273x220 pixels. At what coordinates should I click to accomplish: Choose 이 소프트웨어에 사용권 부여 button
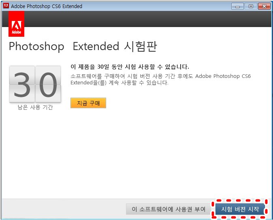coord(168,209)
